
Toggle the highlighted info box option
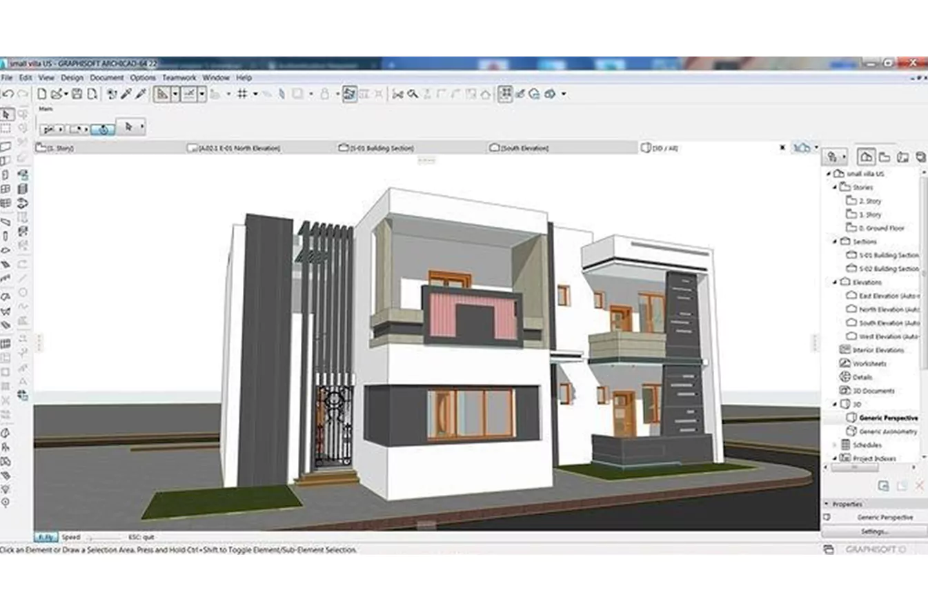click(x=103, y=129)
